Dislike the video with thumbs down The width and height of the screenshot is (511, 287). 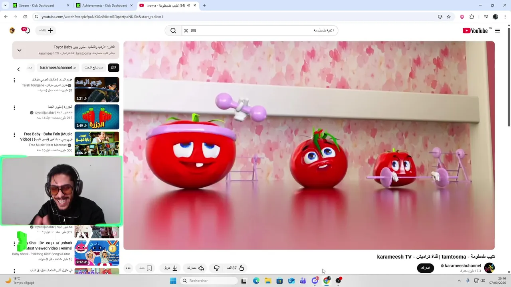[x=217, y=268]
